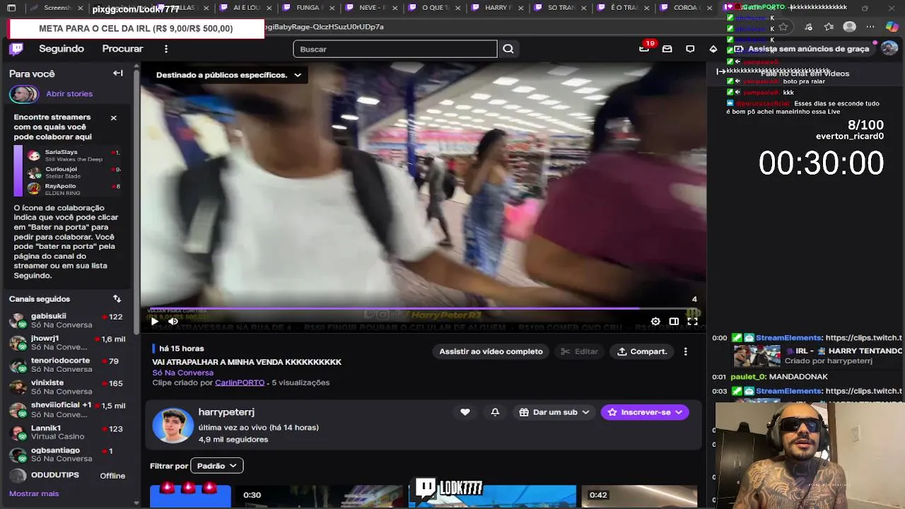Open the 0:42 clip thumbnail
Image resolution: width=905 pixels, height=509 pixels.
(x=639, y=496)
